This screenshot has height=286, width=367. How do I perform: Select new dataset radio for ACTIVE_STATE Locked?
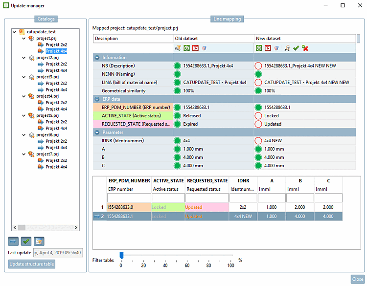click(x=258, y=116)
